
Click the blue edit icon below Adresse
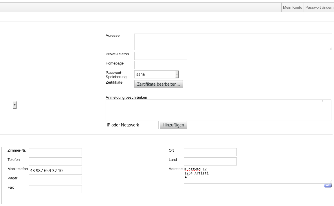point(328,186)
